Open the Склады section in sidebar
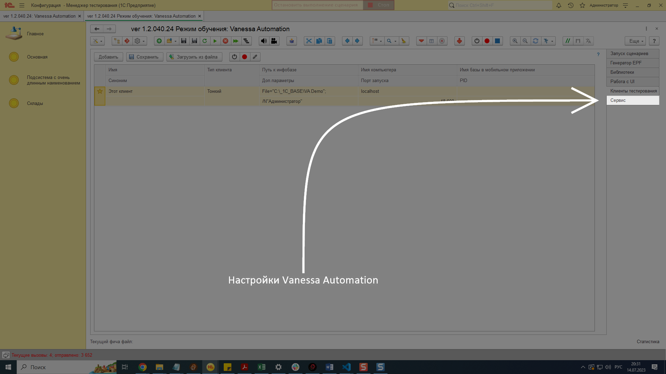The image size is (666, 374). [x=35, y=104]
